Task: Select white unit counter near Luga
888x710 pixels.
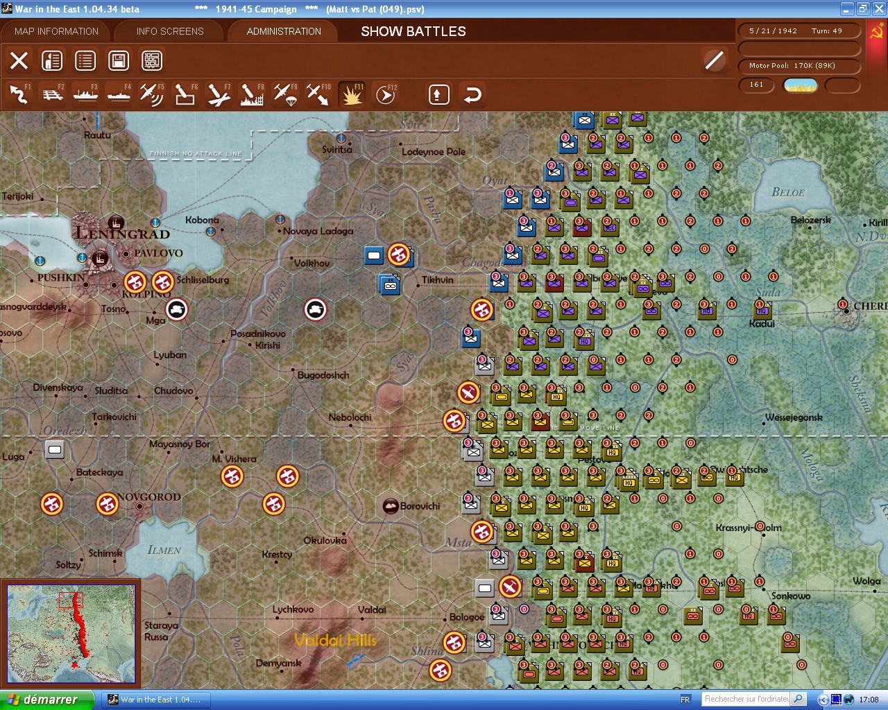Action: (55, 450)
